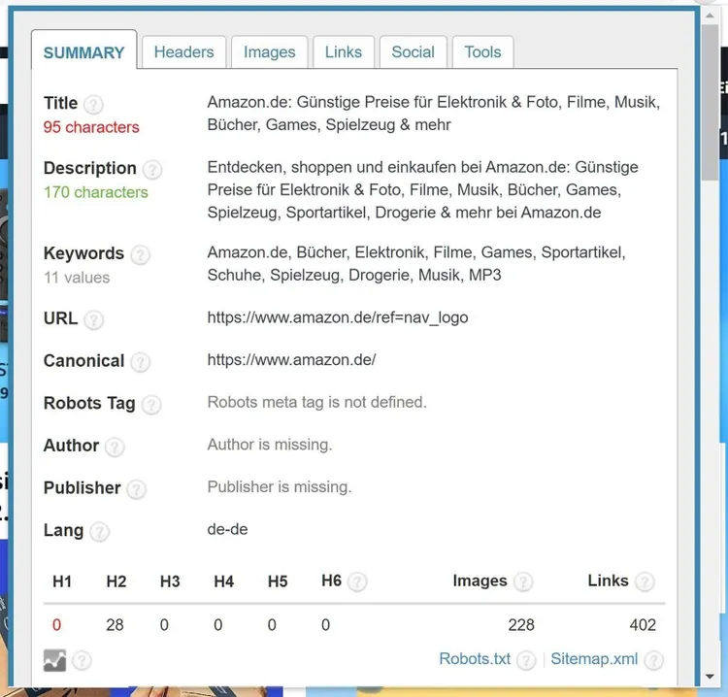Click the H2 count value 28
The width and height of the screenshot is (728, 697).
(115, 625)
